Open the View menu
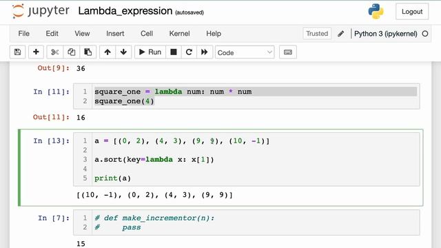This screenshot has height=248, width=441. point(82,34)
